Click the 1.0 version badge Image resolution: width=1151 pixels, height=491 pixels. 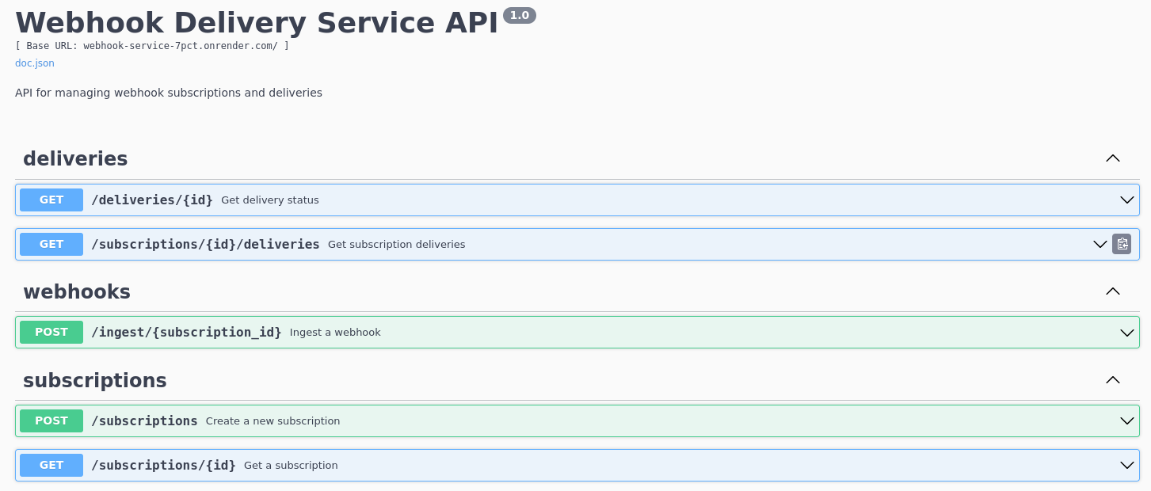(x=520, y=15)
